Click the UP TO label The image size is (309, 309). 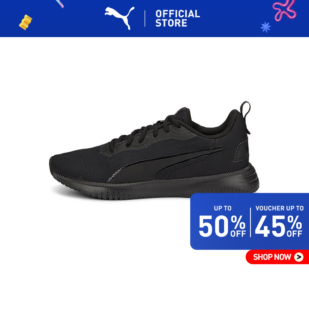pos(223,208)
